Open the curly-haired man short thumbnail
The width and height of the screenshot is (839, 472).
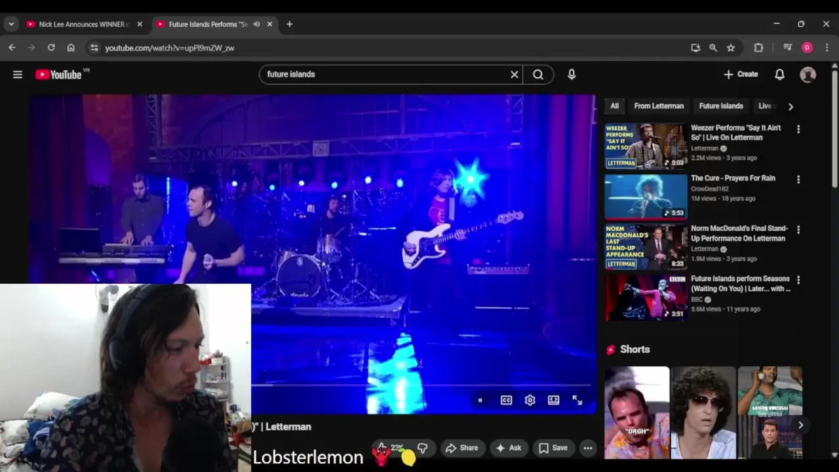[703, 412]
